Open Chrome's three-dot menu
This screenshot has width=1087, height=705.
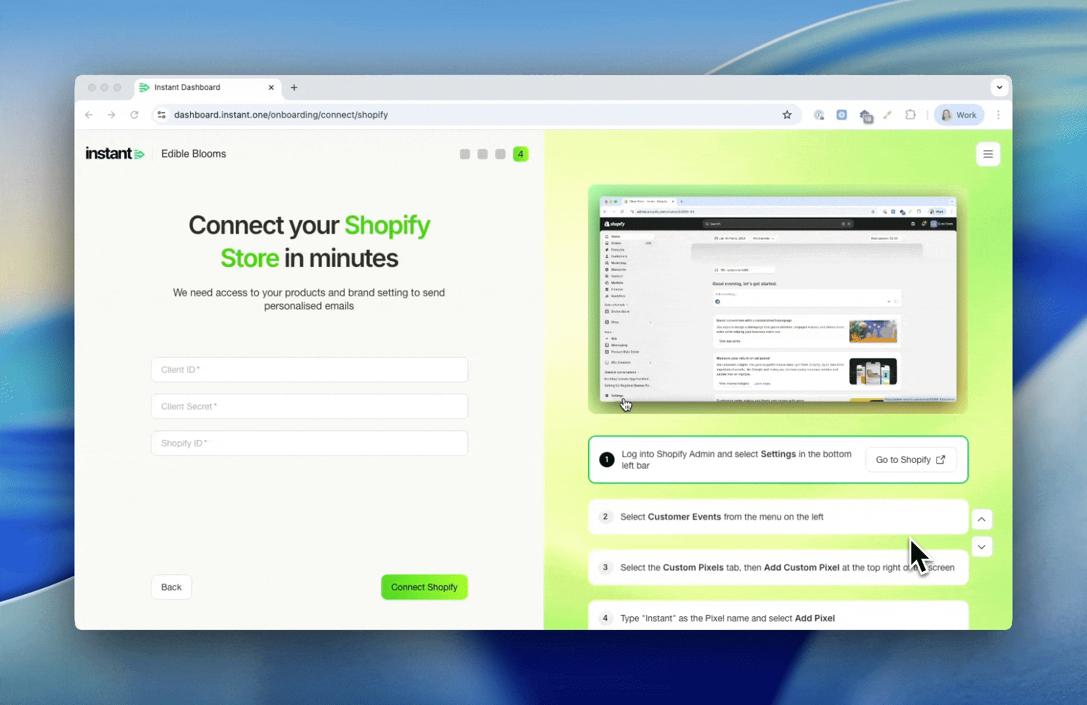tap(999, 115)
